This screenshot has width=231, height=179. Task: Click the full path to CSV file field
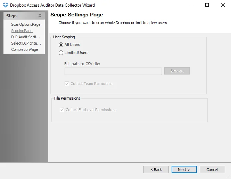tap(113, 71)
